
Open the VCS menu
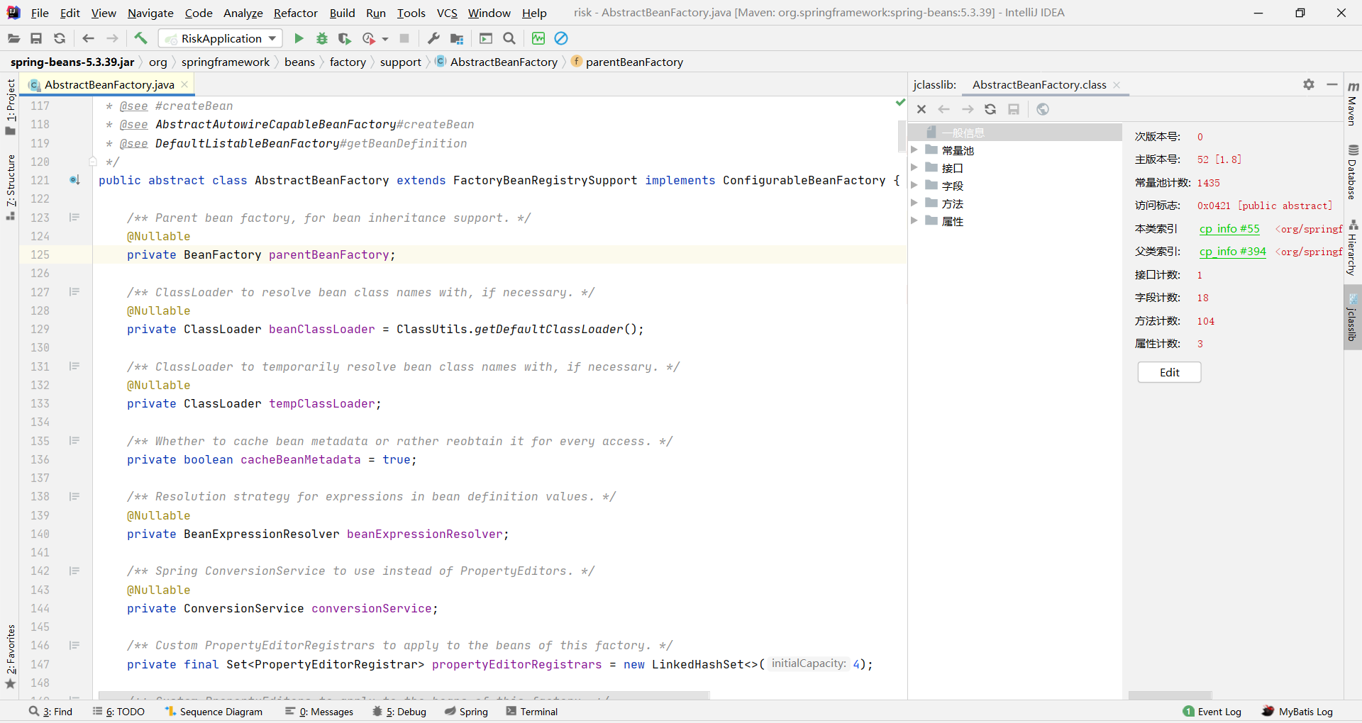pos(447,13)
